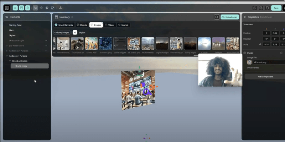Click the lock icon next to Inventory title
Viewport: 285px width, 142px height.
click(x=72, y=17)
